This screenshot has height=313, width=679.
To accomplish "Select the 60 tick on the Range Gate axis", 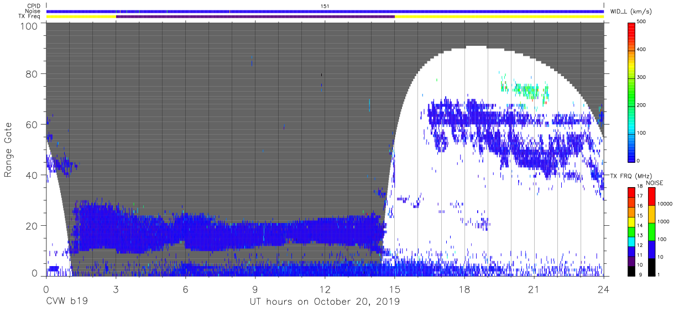I will (x=32, y=124).
